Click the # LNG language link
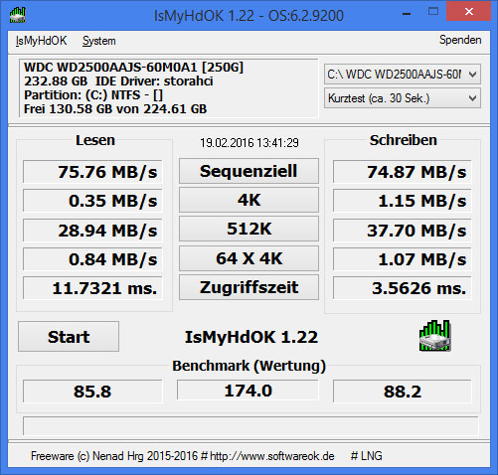Image resolution: width=498 pixels, height=475 pixels. [x=366, y=456]
